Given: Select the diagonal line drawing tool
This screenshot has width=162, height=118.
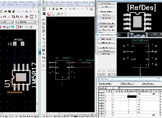Looking at the screenshot, I should [x=44, y=39].
